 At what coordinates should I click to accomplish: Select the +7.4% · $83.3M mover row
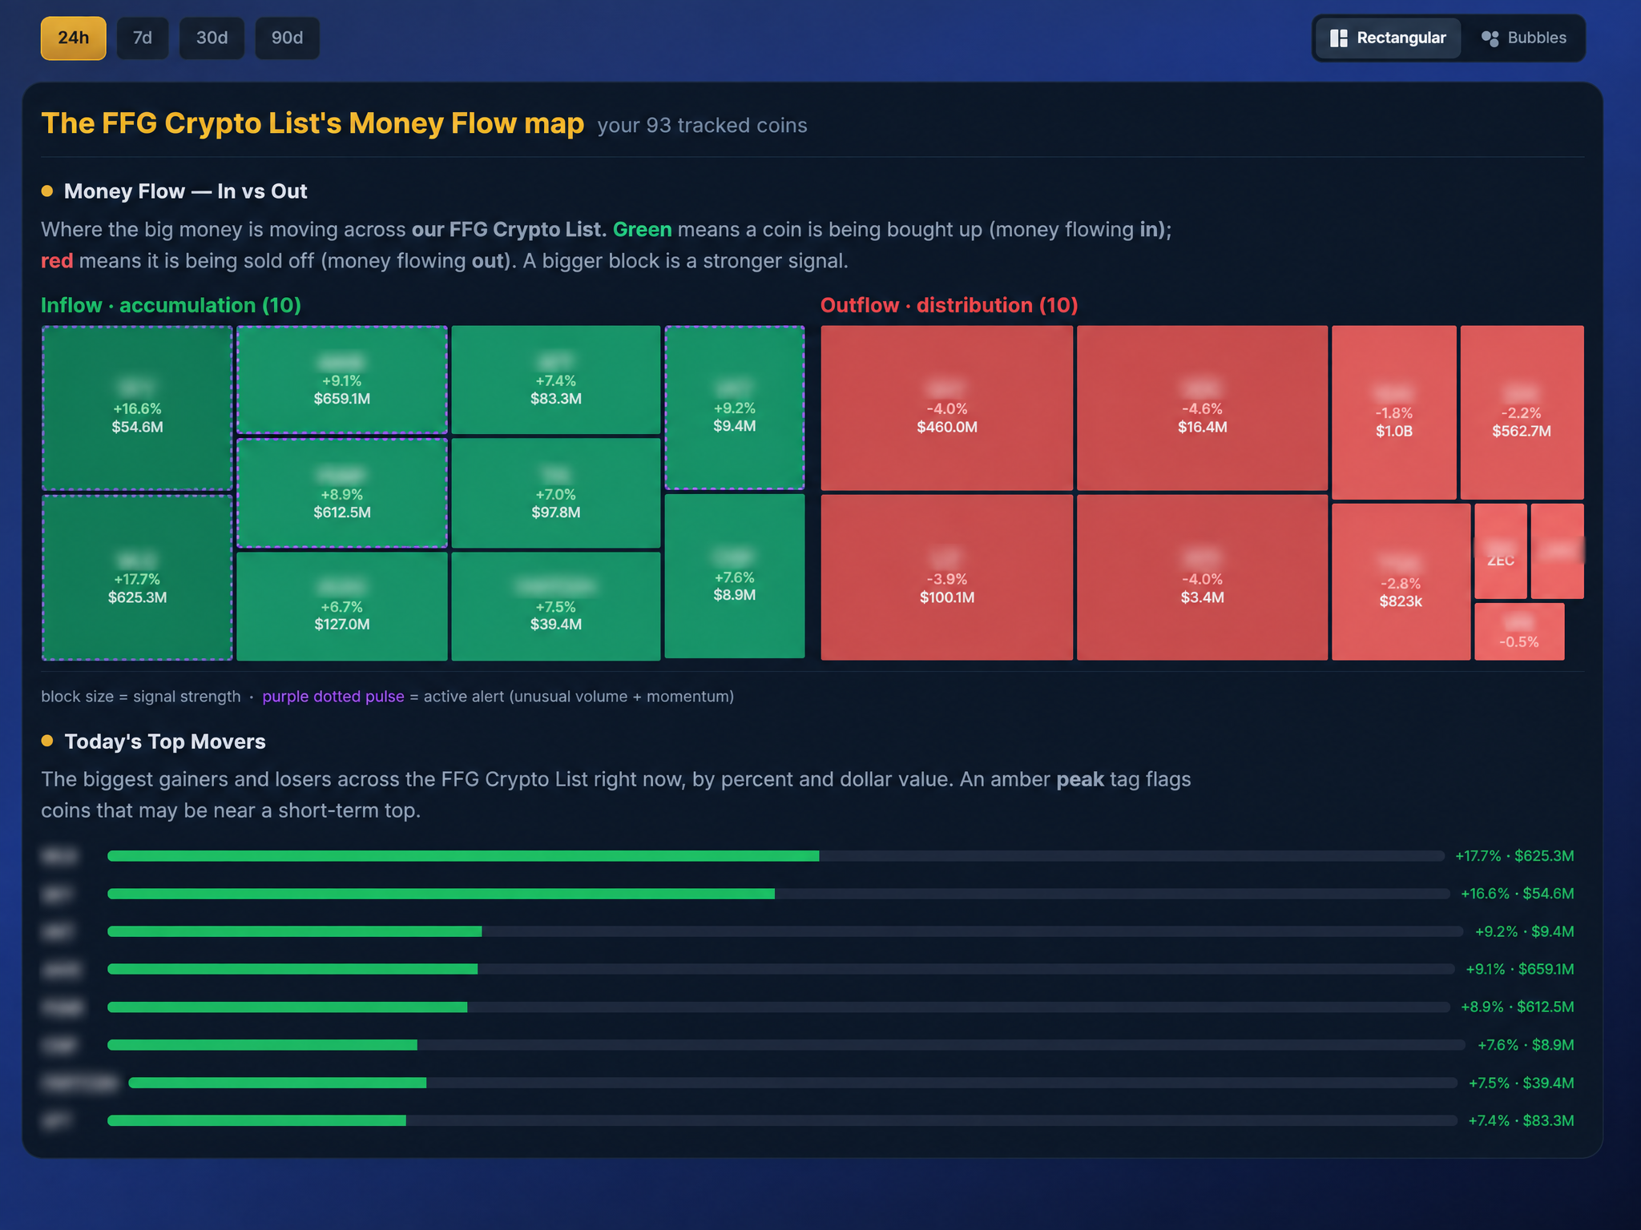[808, 1120]
